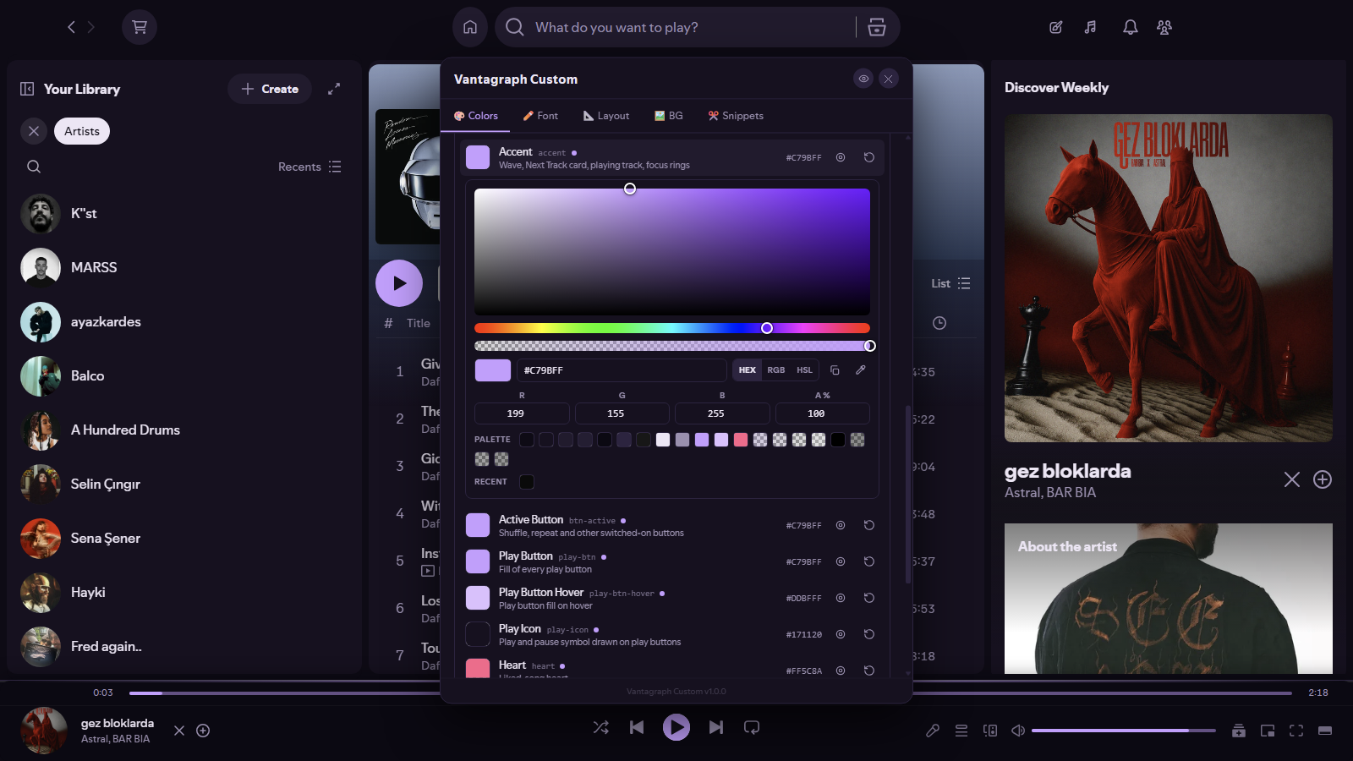Screen dimensions: 1353x761
Task: Copy the color value icon
Action: [x=835, y=370]
